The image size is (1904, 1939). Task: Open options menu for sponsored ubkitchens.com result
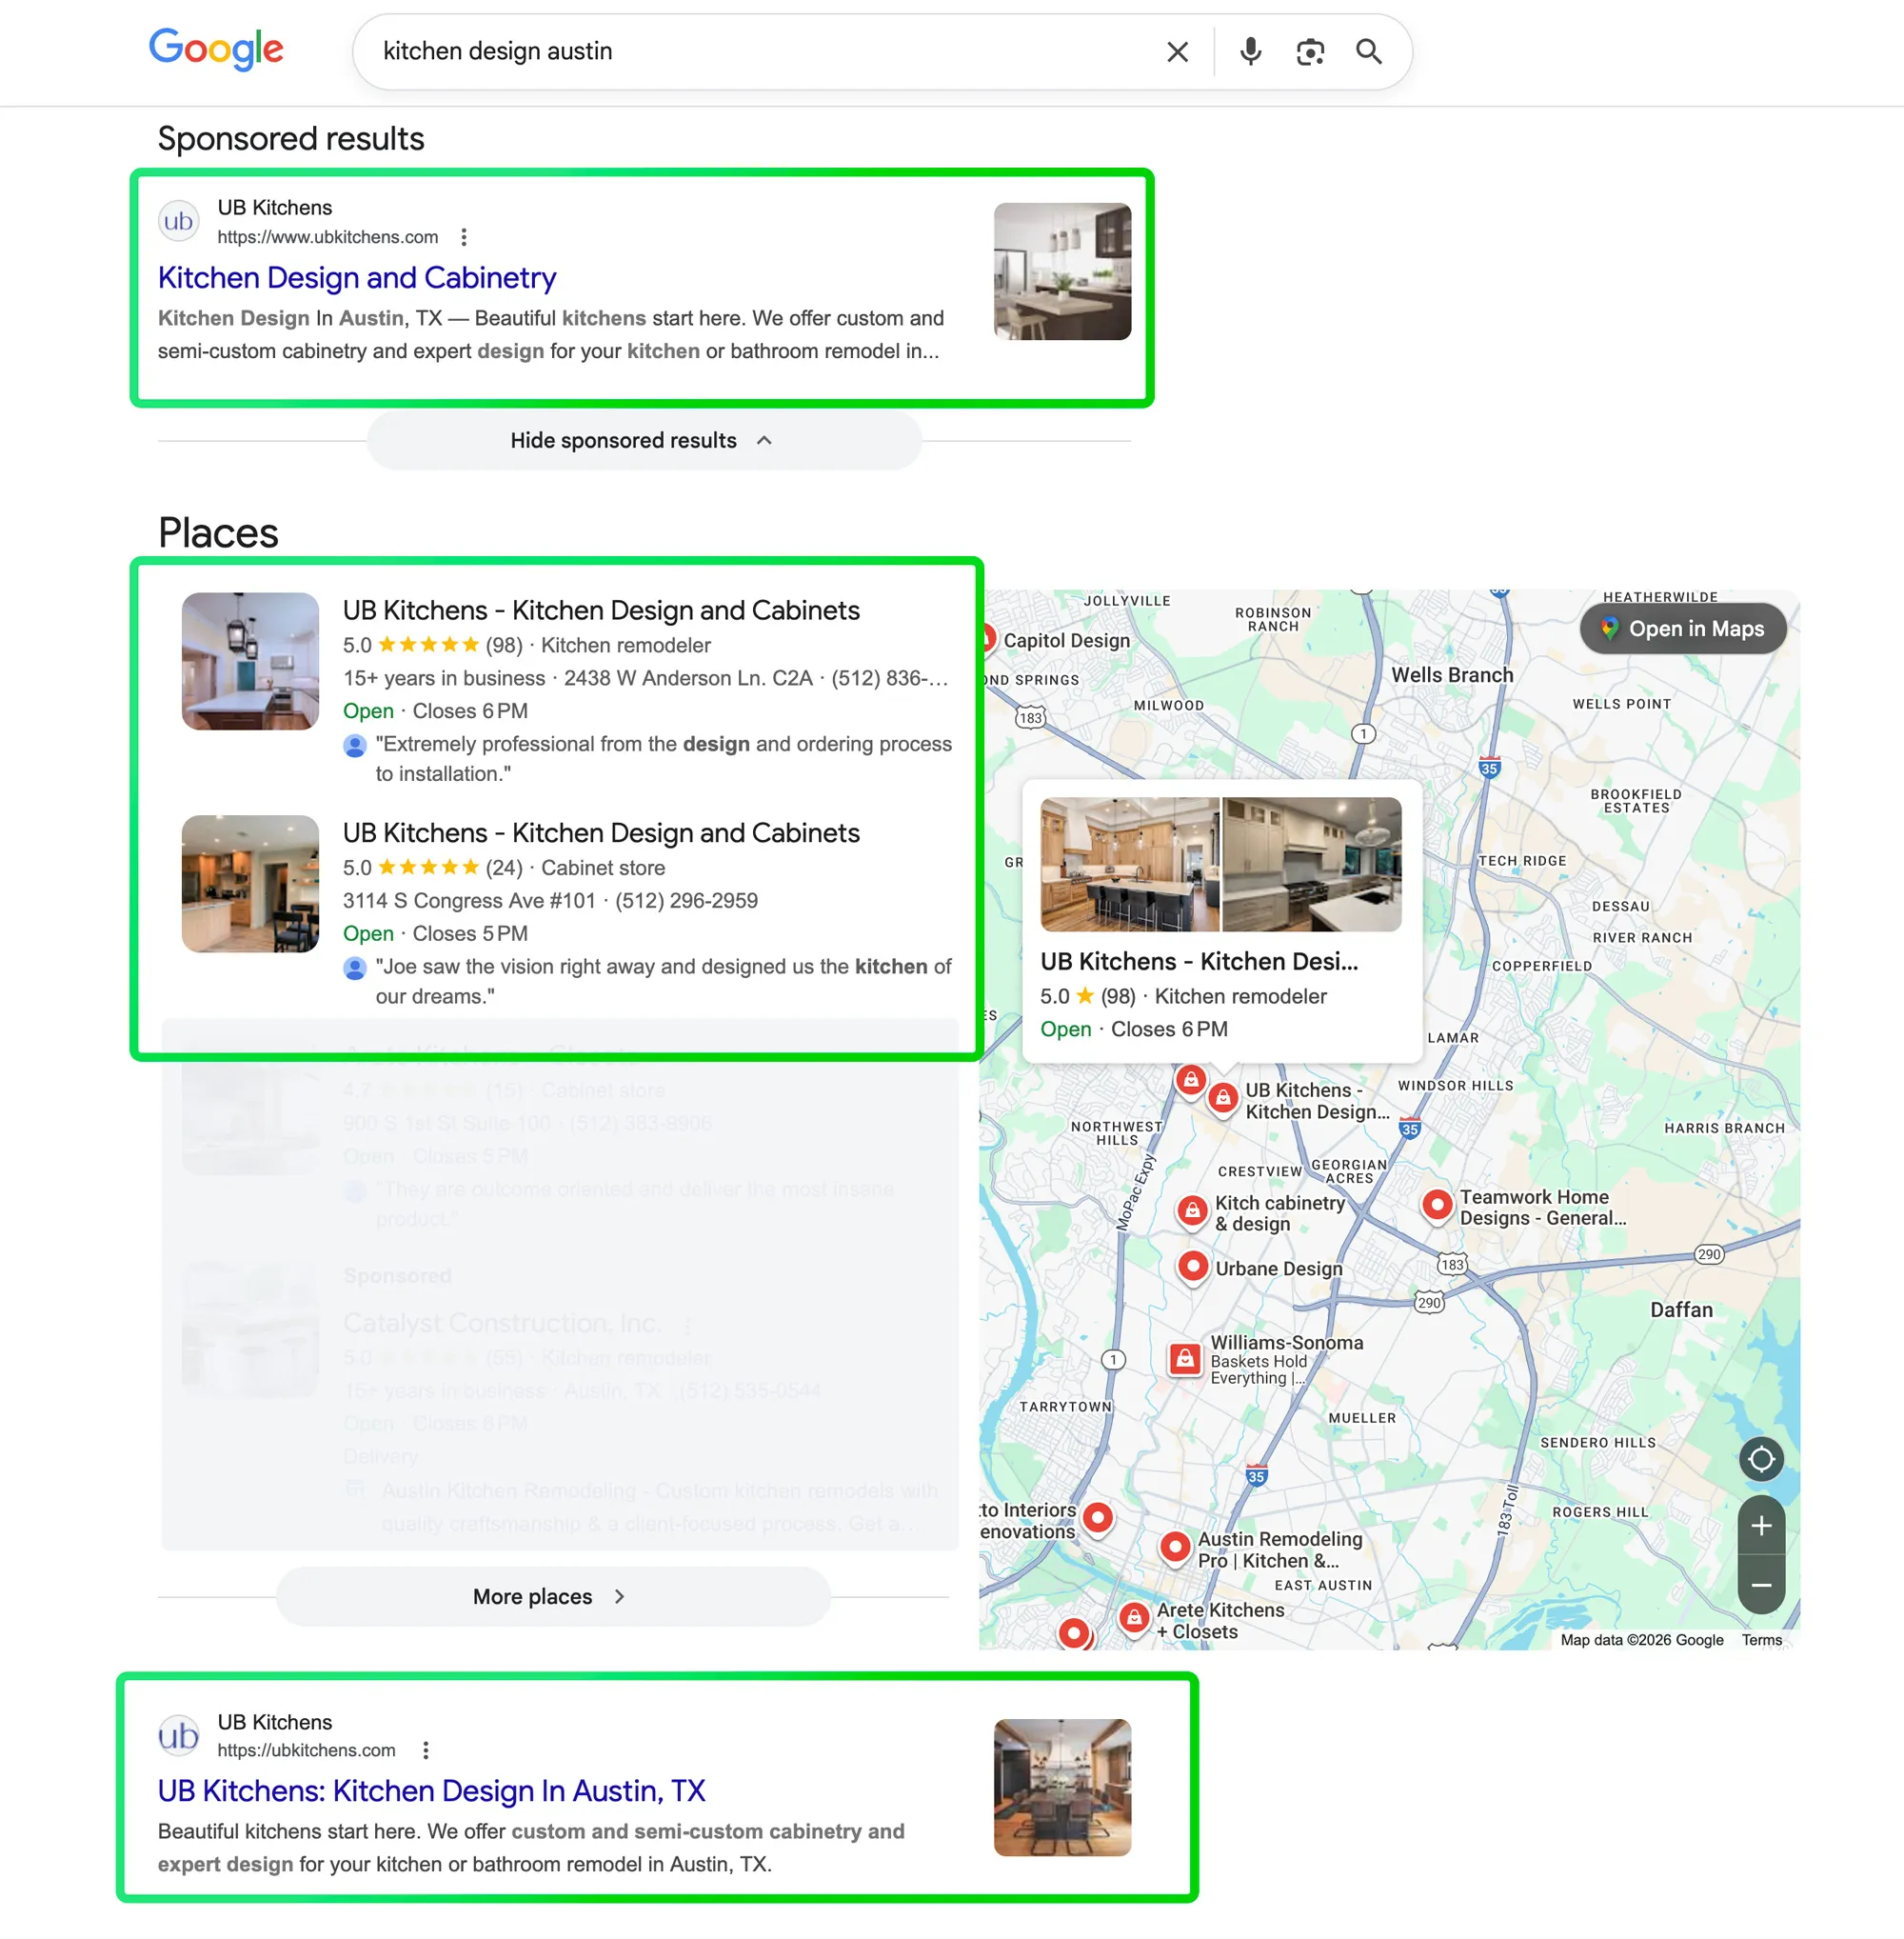[463, 237]
